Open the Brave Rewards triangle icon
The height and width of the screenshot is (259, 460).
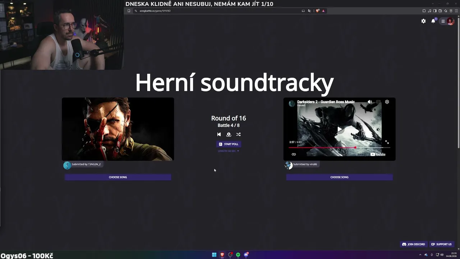click(x=323, y=11)
